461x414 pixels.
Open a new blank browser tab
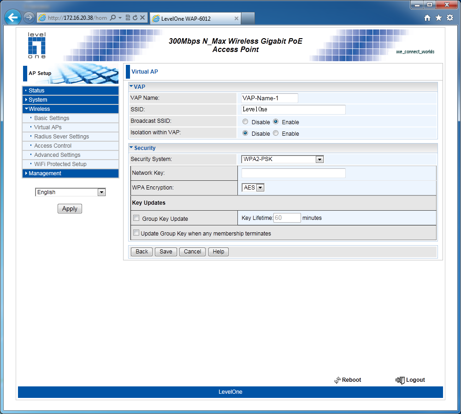point(248,18)
